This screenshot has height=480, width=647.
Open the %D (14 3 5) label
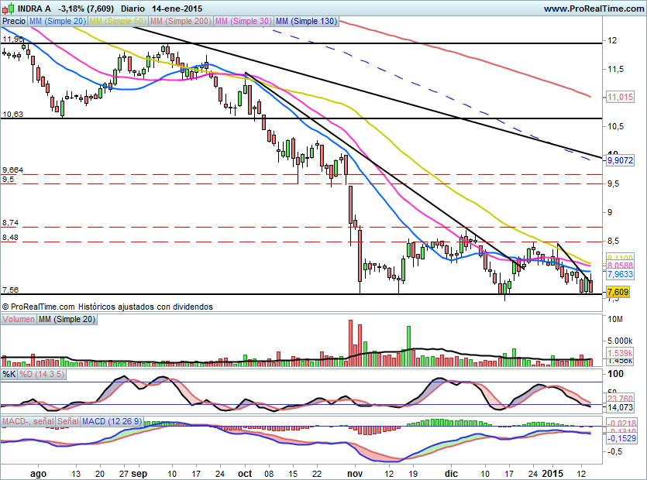tap(40, 375)
